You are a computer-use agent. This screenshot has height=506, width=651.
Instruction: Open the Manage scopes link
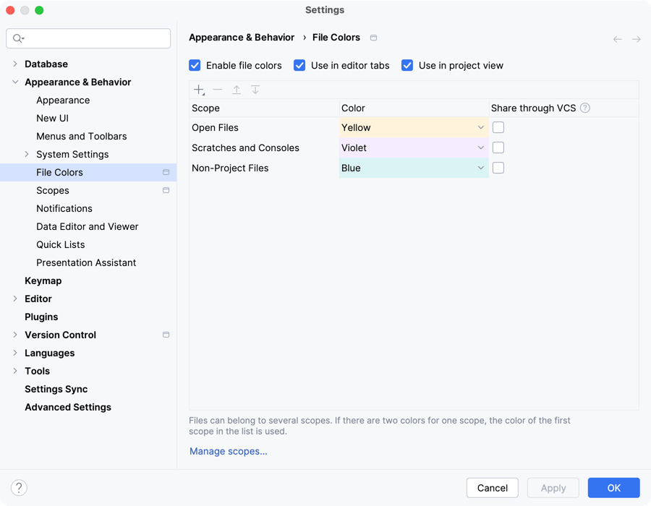pos(228,450)
